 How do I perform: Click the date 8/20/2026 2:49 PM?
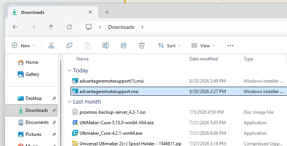click(207, 81)
